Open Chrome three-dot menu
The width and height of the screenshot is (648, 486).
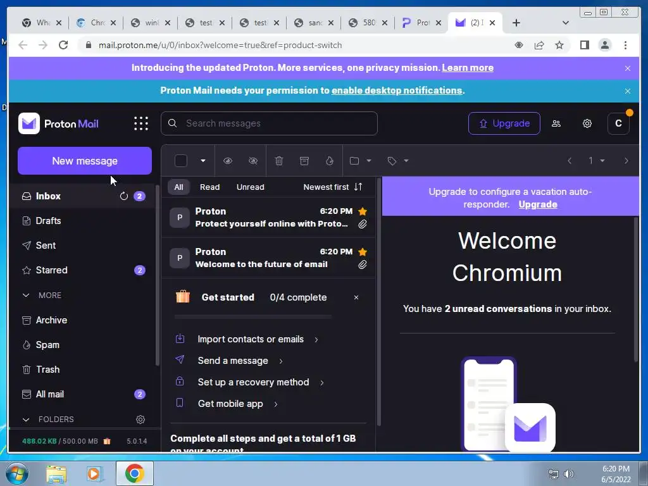[625, 45]
